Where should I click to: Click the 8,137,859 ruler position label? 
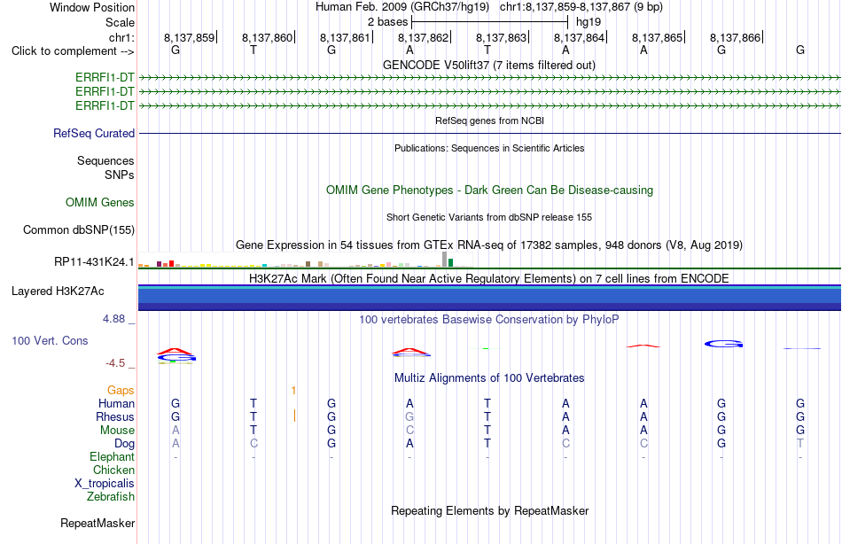(189, 37)
